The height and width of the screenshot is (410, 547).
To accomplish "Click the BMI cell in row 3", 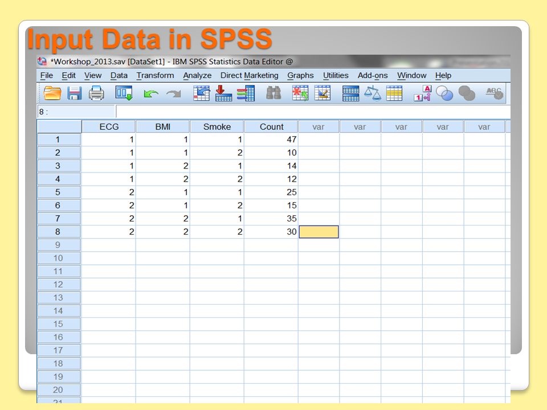I will coord(162,166).
